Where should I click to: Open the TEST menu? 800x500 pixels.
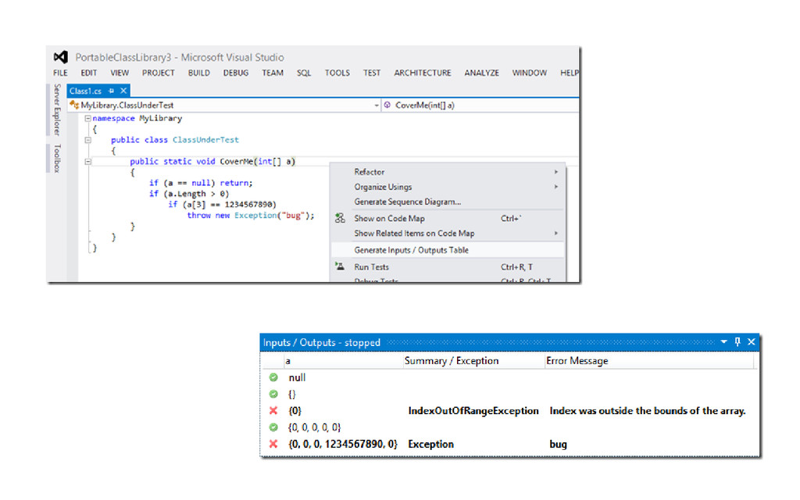coord(372,73)
